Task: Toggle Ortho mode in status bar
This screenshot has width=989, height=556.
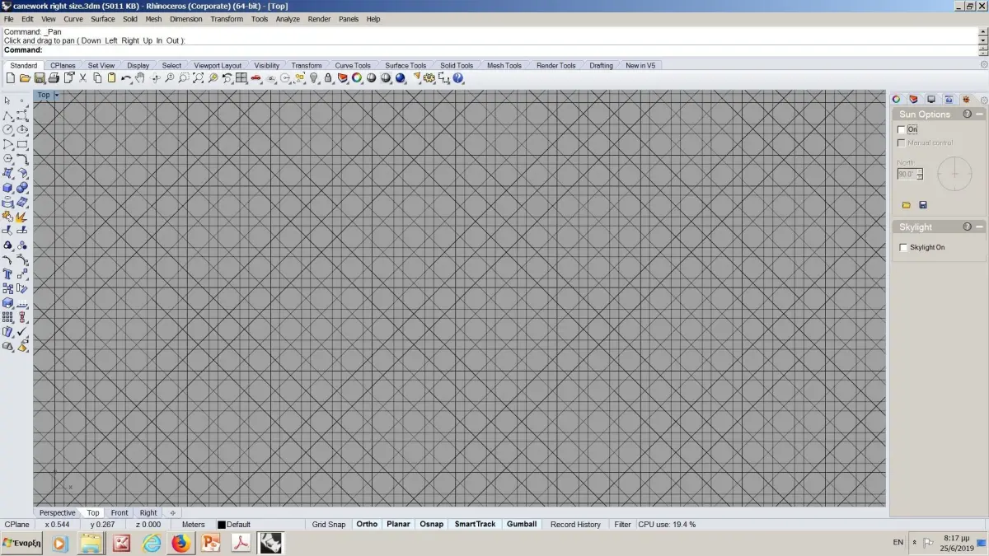Action: tap(367, 524)
